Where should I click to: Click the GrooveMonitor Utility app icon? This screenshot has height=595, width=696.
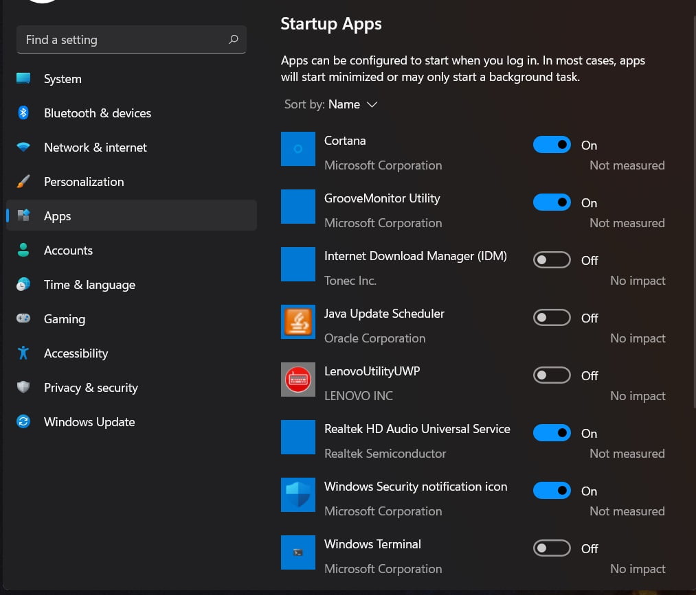pyautogui.click(x=298, y=206)
